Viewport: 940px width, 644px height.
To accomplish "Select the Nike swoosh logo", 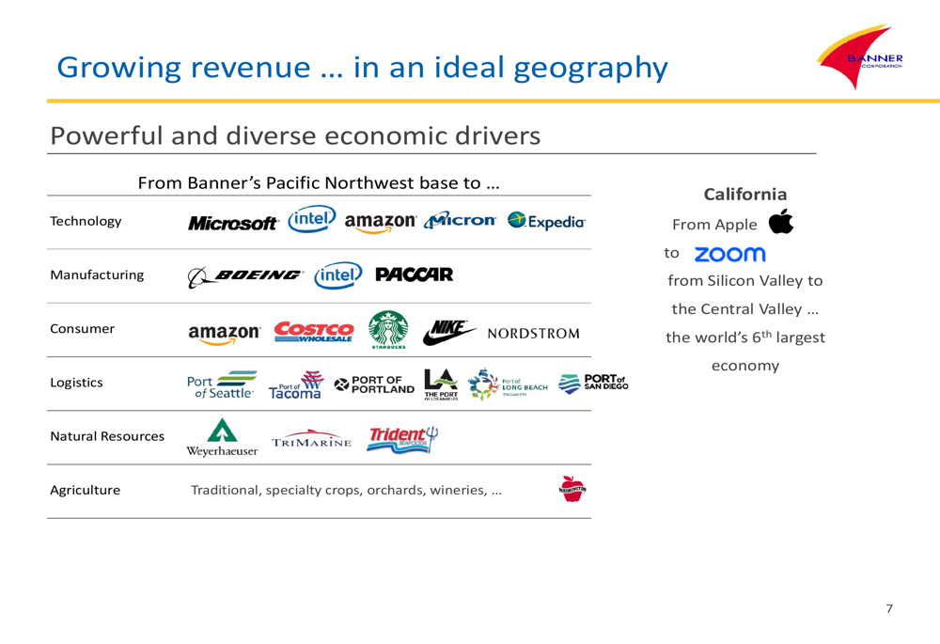I will coord(451,330).
